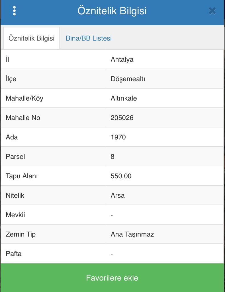Select the Öznitelik Bilgisi tab
The width and height of the screenshot is (225, 292).
(31, 38)
